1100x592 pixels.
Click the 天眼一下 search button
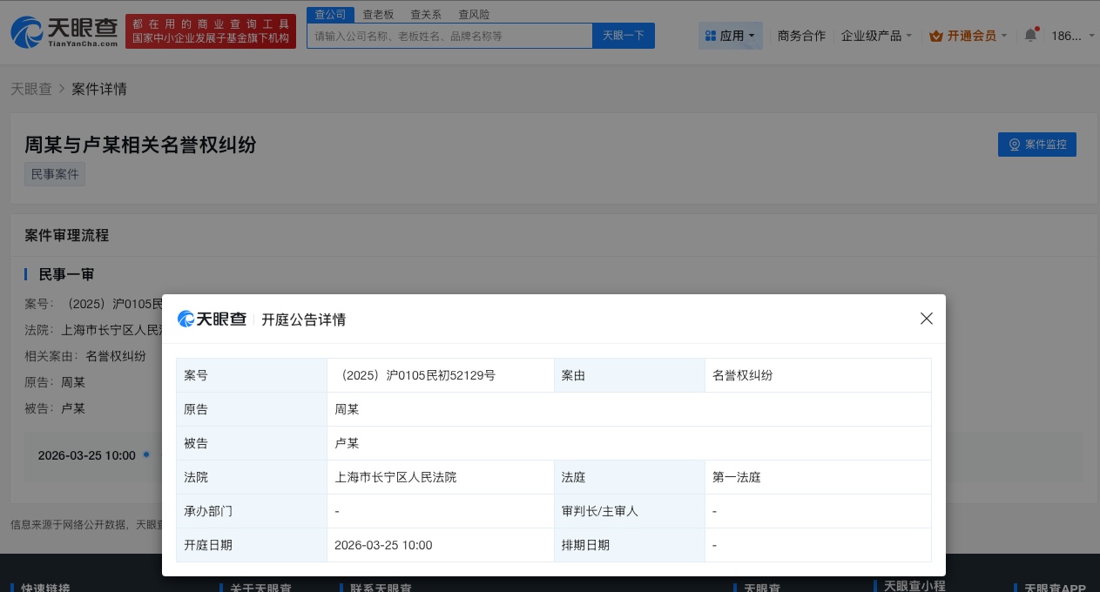click(x=623, y=35)
